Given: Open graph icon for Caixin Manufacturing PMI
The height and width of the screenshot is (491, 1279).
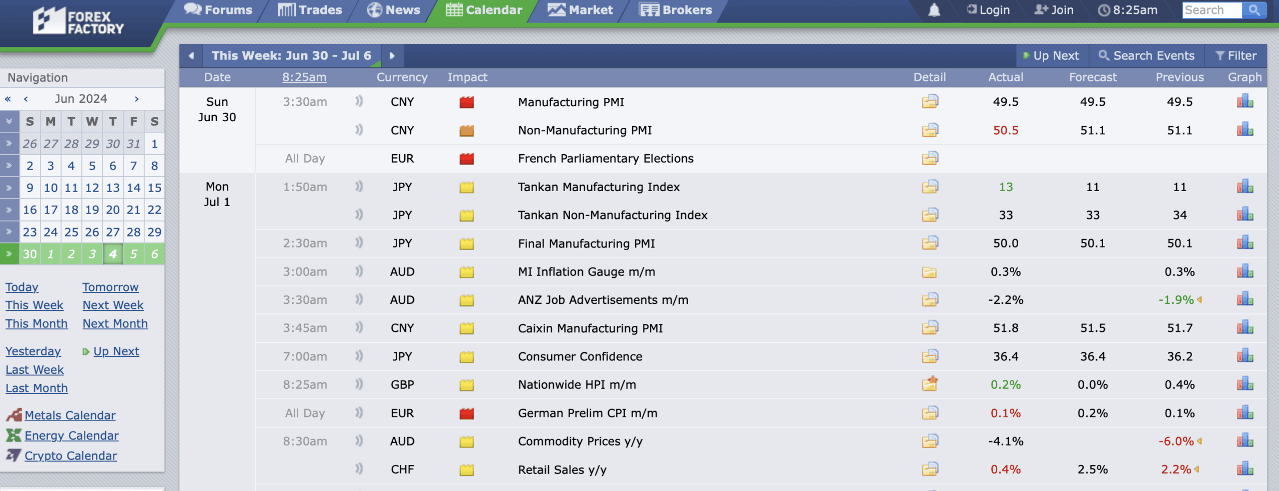Looking at the screenshot, I should coord(1245,328).
